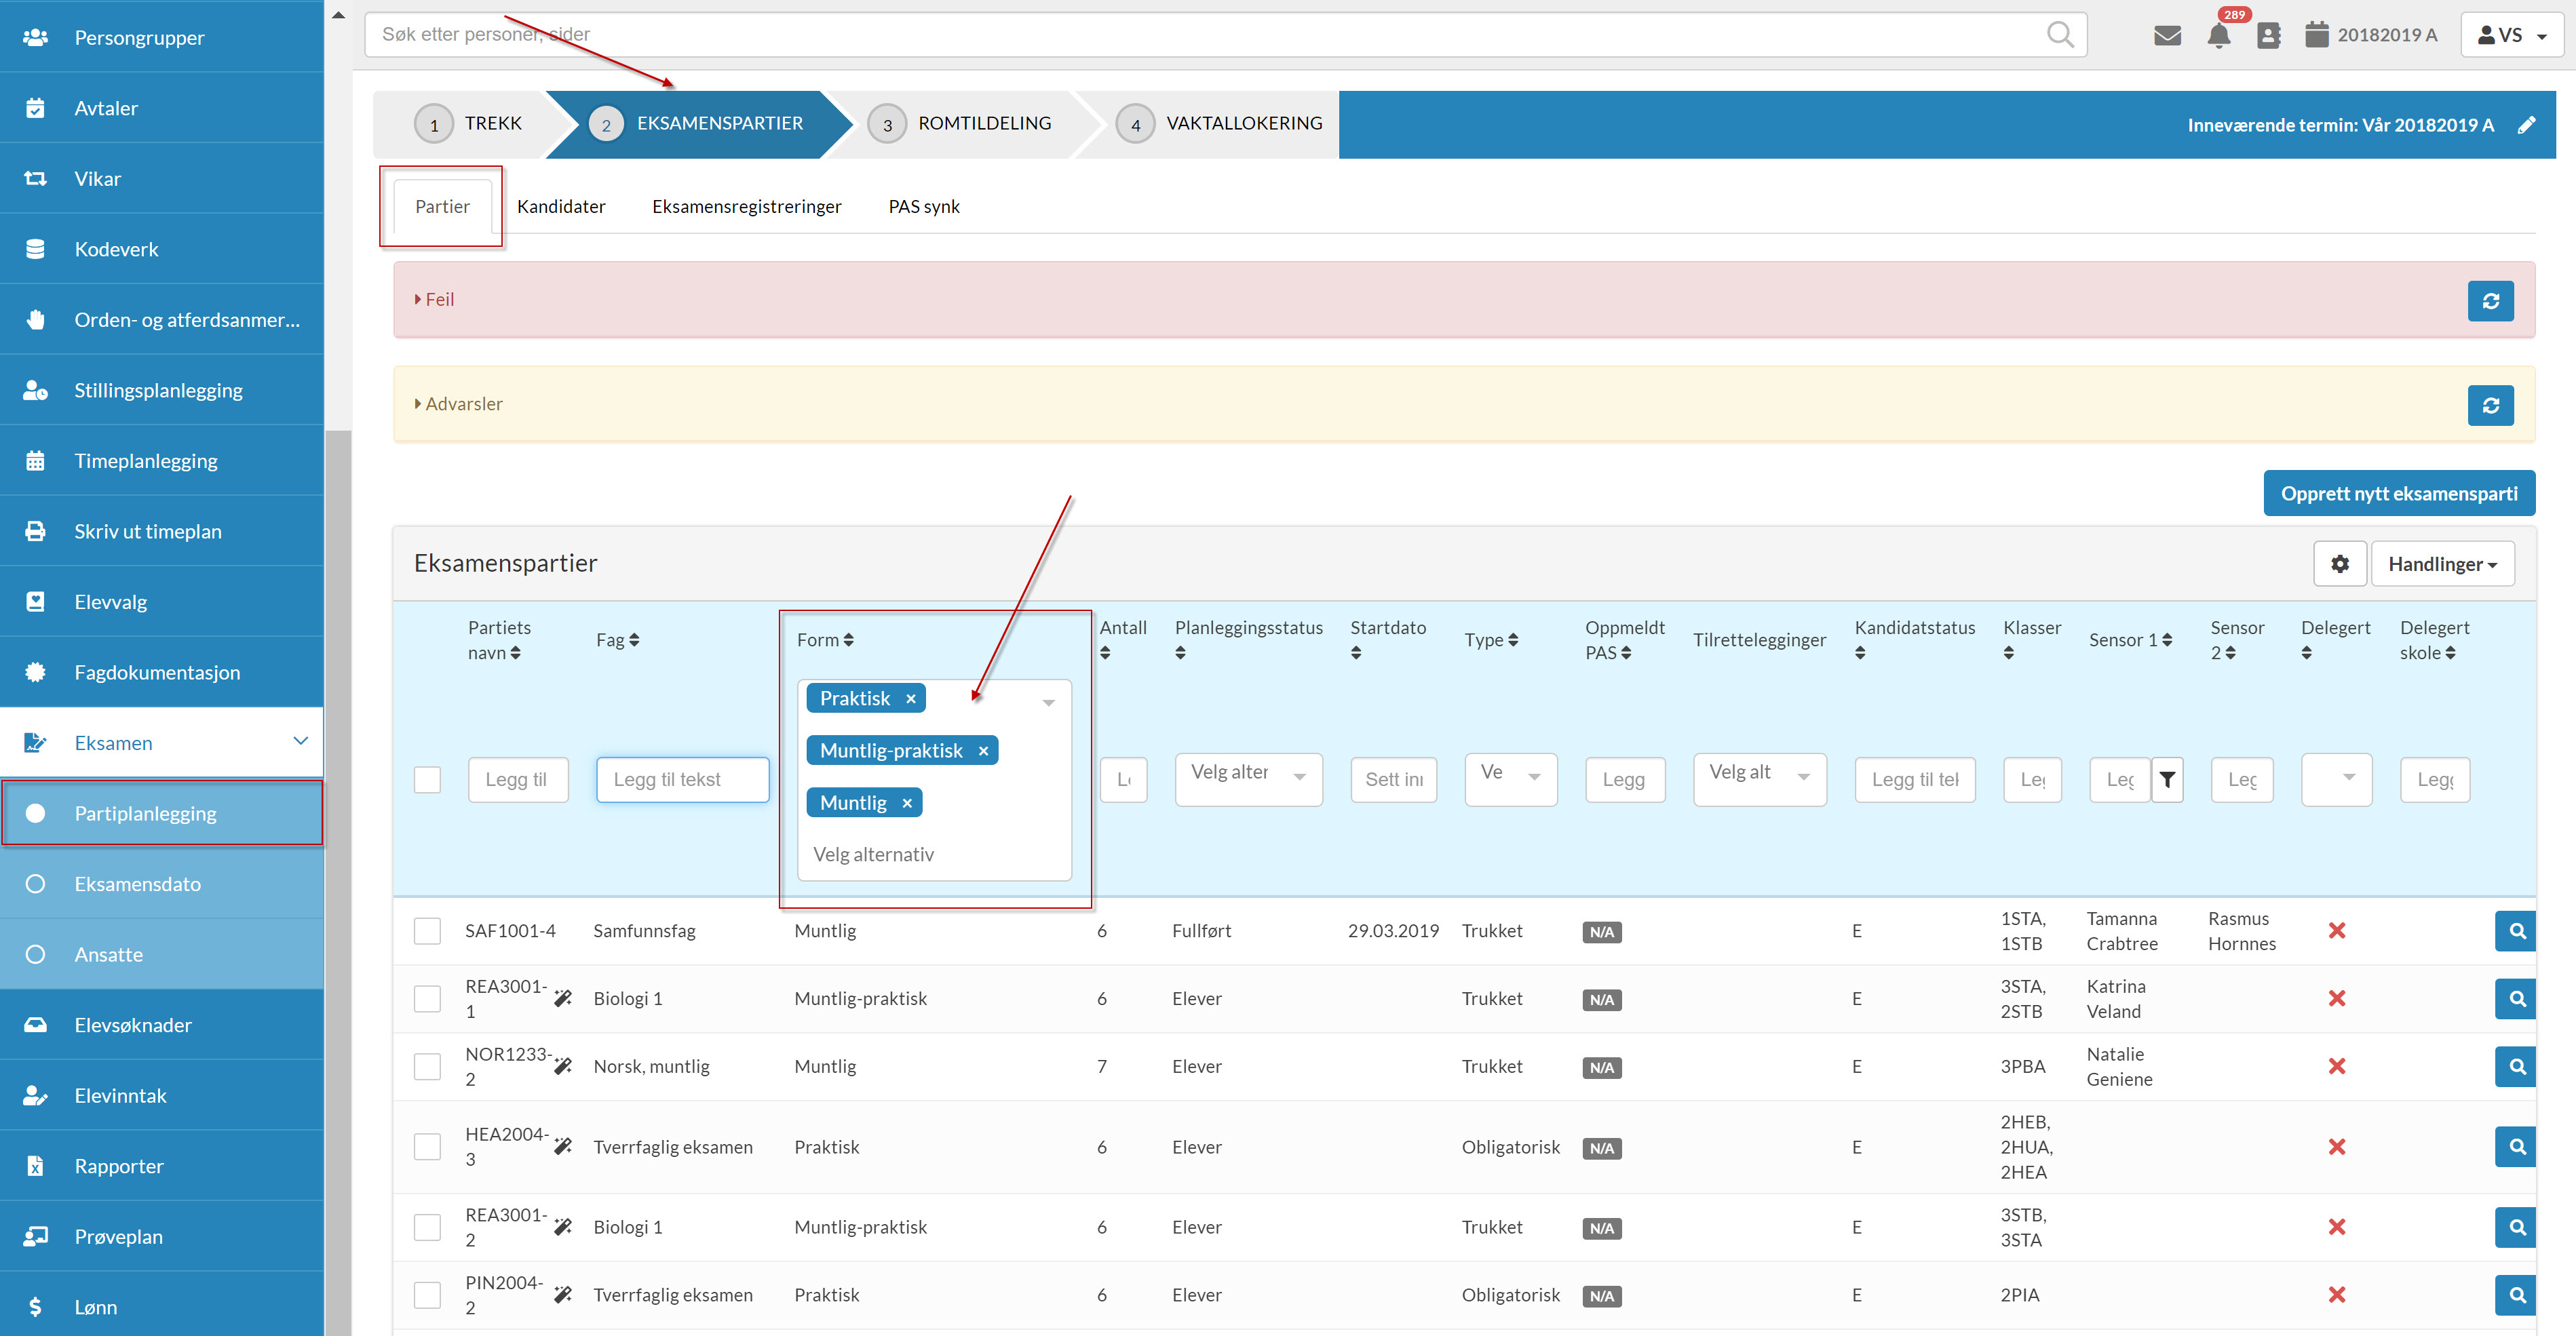Open the VS user dropdown
The height and width of the screenshot is (1336, 2576).
click(2511, 35)
